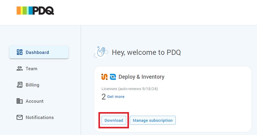The height and width of the screenshot is (135, 257).
Task: Click the Team people icon
Action: click(x=20, y=69)
